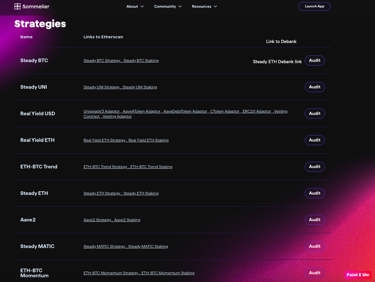375x282 pixels.
Task: Click the Audit button for Real Yield USD
Action: (x=315, y=113)
